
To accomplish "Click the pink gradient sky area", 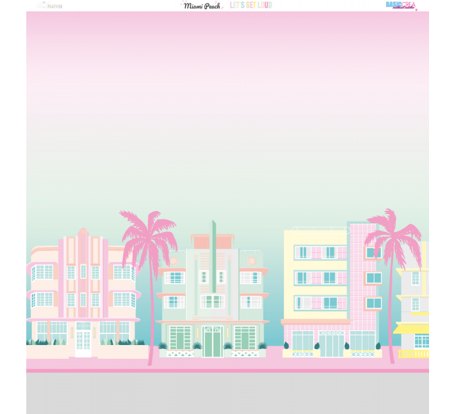I will click(227, 69).
